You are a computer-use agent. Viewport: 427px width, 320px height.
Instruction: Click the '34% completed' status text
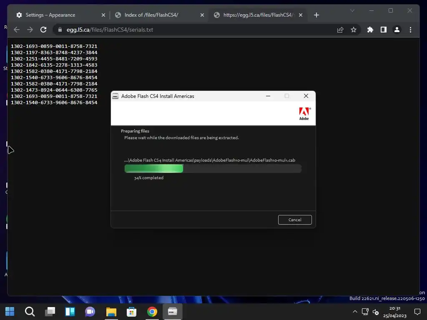pyautogui.click(x=149, y=177)
